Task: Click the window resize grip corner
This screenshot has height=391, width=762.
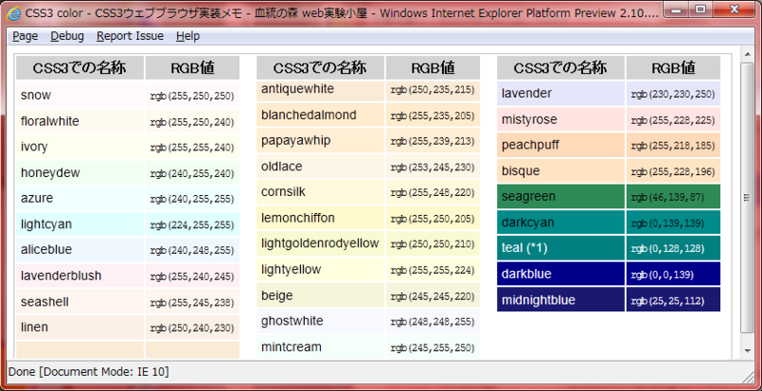Action: tap(749, 377)
